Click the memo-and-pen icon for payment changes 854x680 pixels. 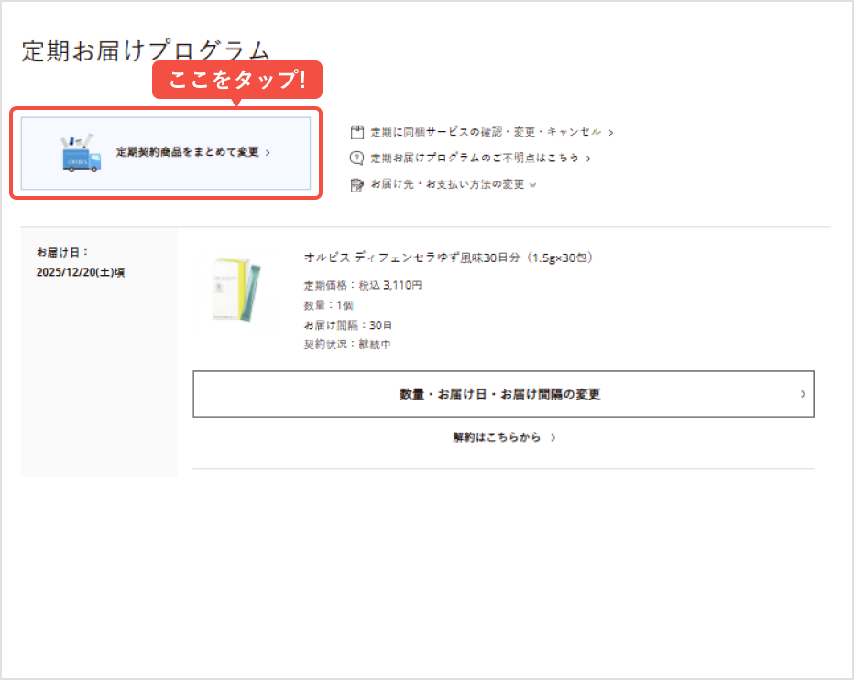pyautogui.click(x=356, y=182)
